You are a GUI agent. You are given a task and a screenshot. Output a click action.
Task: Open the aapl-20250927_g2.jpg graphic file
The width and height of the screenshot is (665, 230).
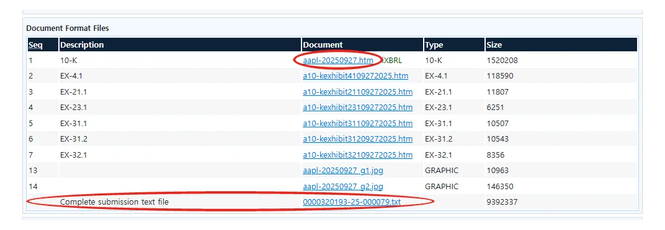tap(343, 187)
